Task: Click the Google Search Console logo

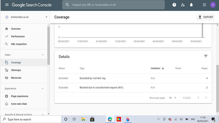Action: (32, 5)
